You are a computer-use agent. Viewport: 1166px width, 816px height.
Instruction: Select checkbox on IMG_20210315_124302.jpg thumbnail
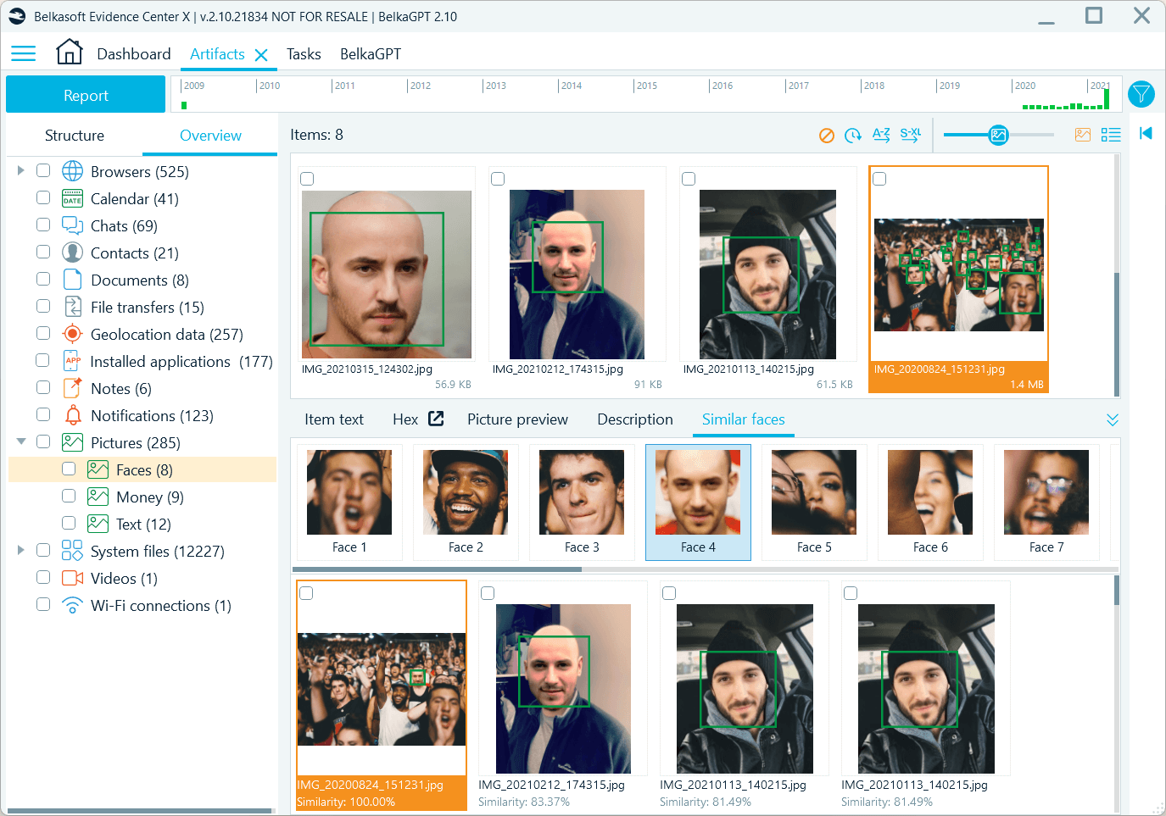tap(307, 179)
